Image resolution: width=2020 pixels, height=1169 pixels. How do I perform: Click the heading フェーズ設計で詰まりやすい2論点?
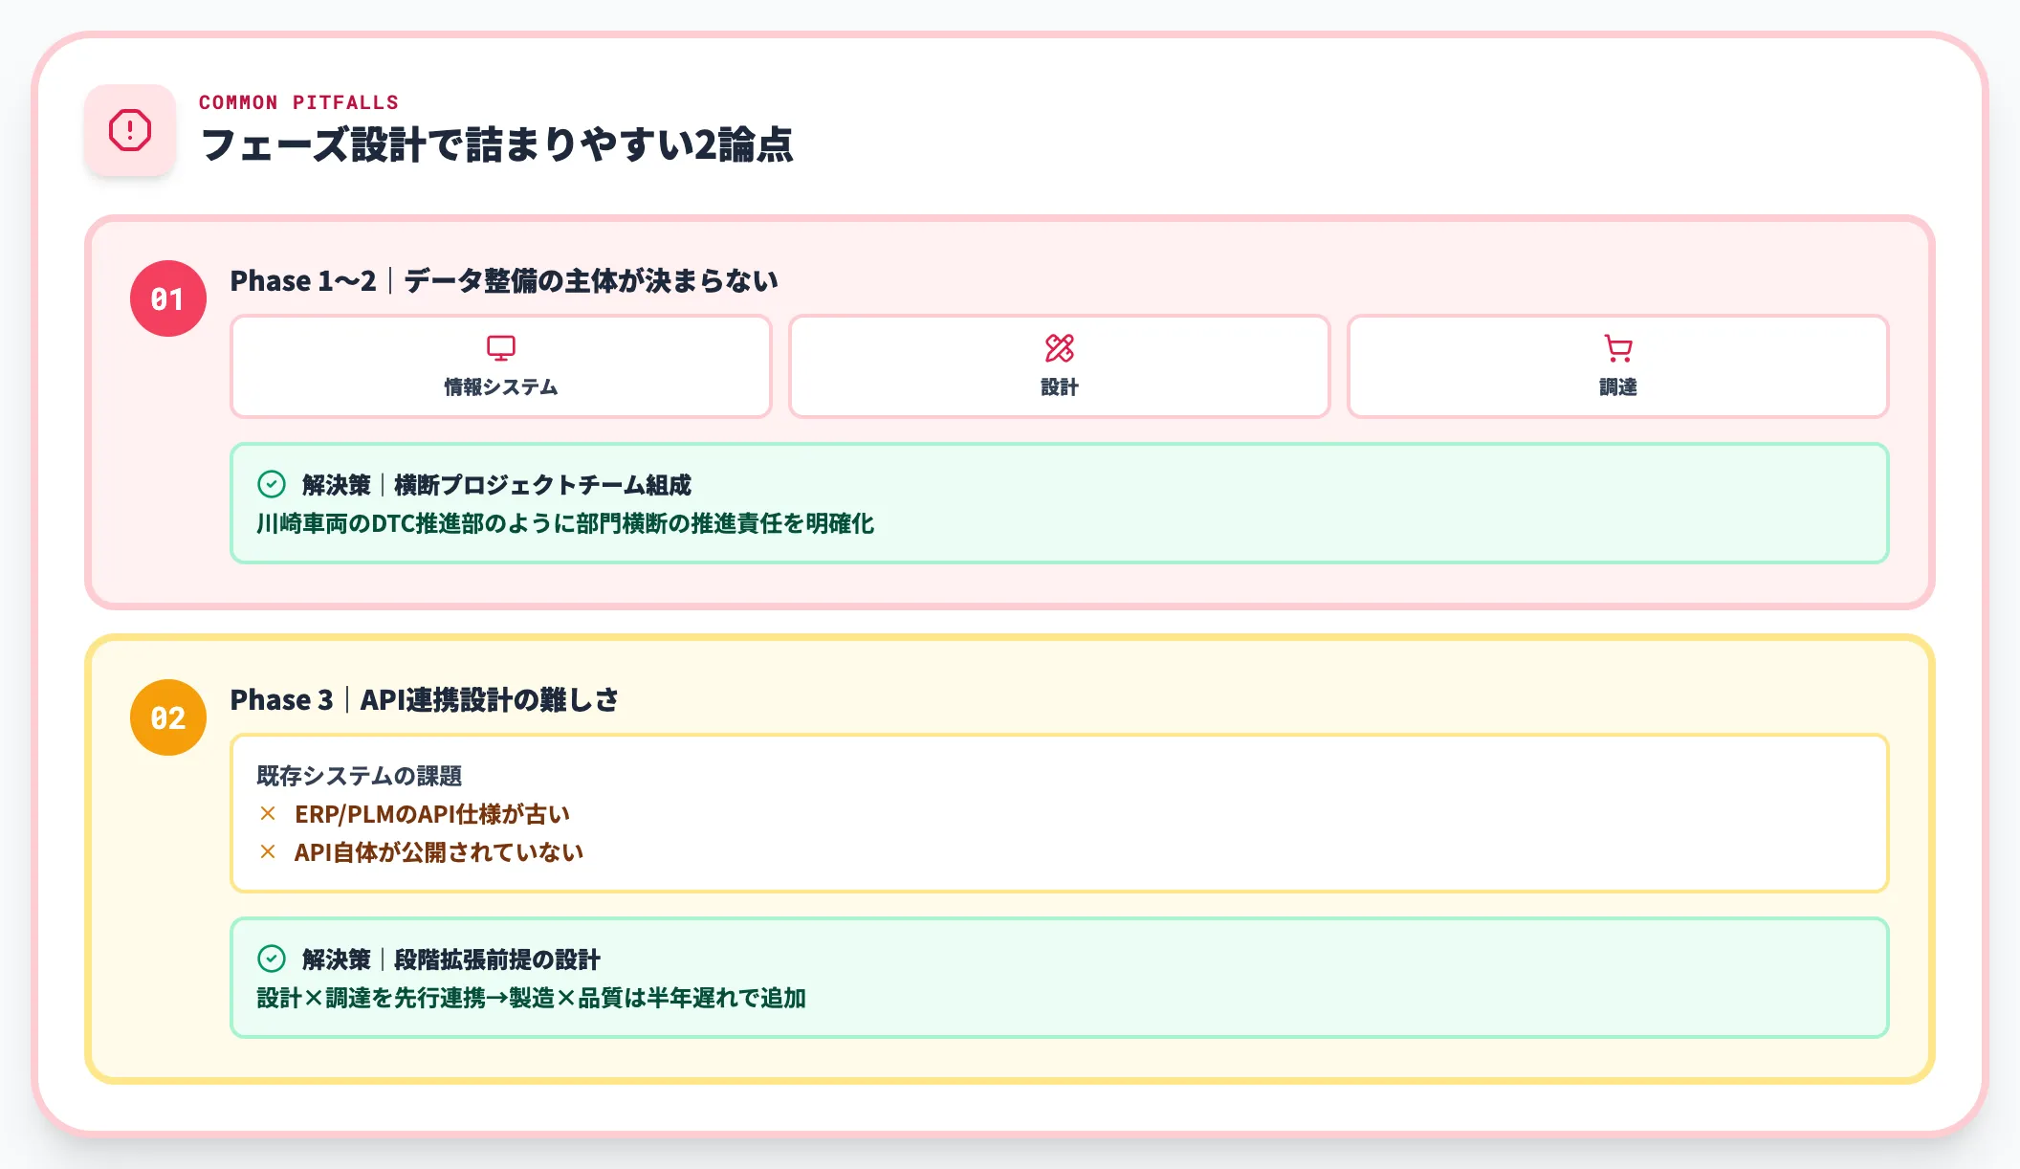[x=499, y=146]
